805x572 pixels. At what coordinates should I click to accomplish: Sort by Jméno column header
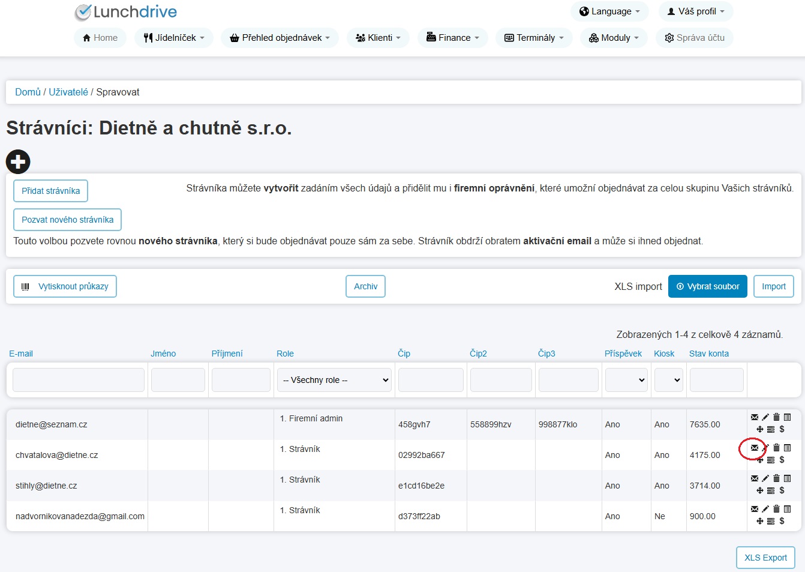click(x=163, y=354)
